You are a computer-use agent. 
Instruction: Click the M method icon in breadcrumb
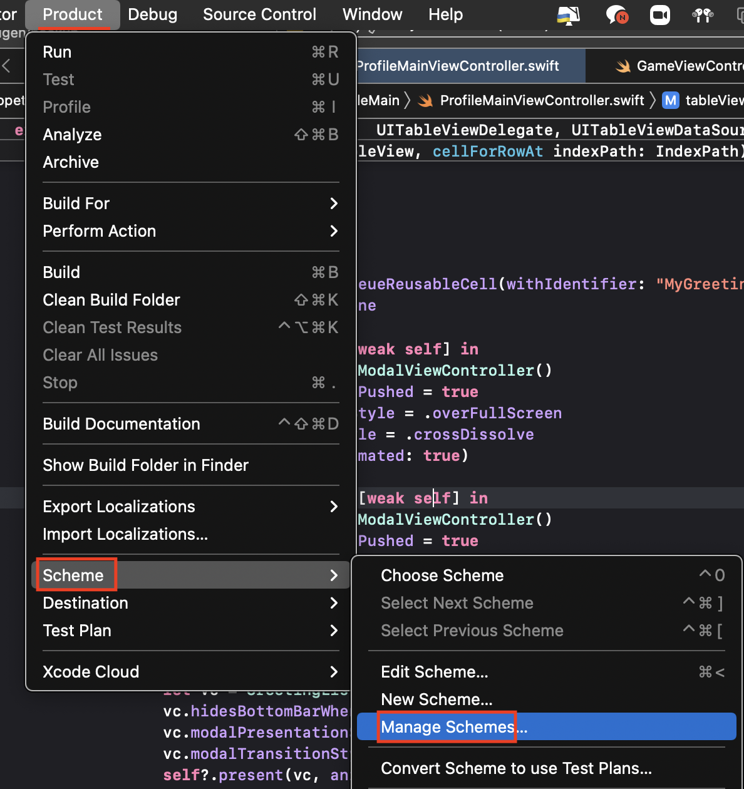(671, 100)
